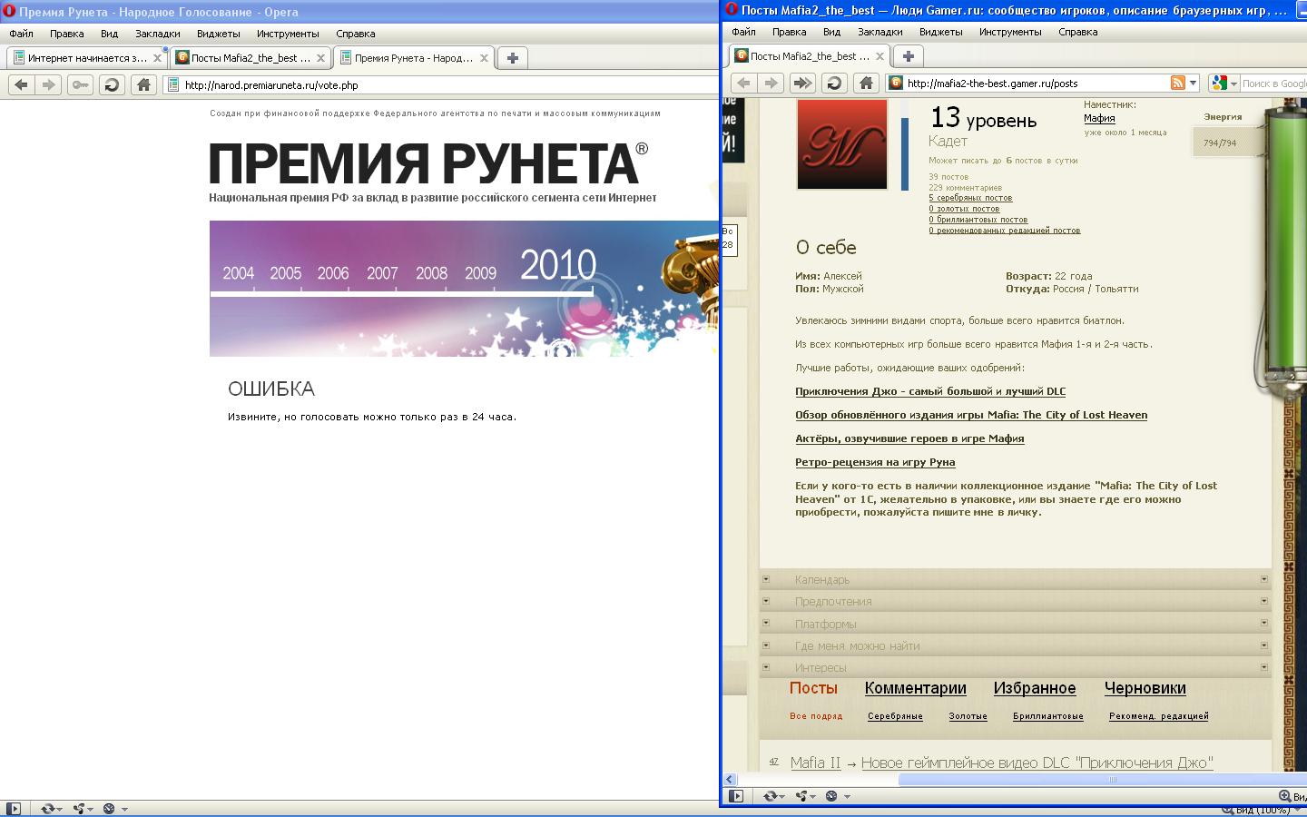
Task: Open 'Приключения Джо - самый большой и лучший DLC' link
Action: coord(930,391)
